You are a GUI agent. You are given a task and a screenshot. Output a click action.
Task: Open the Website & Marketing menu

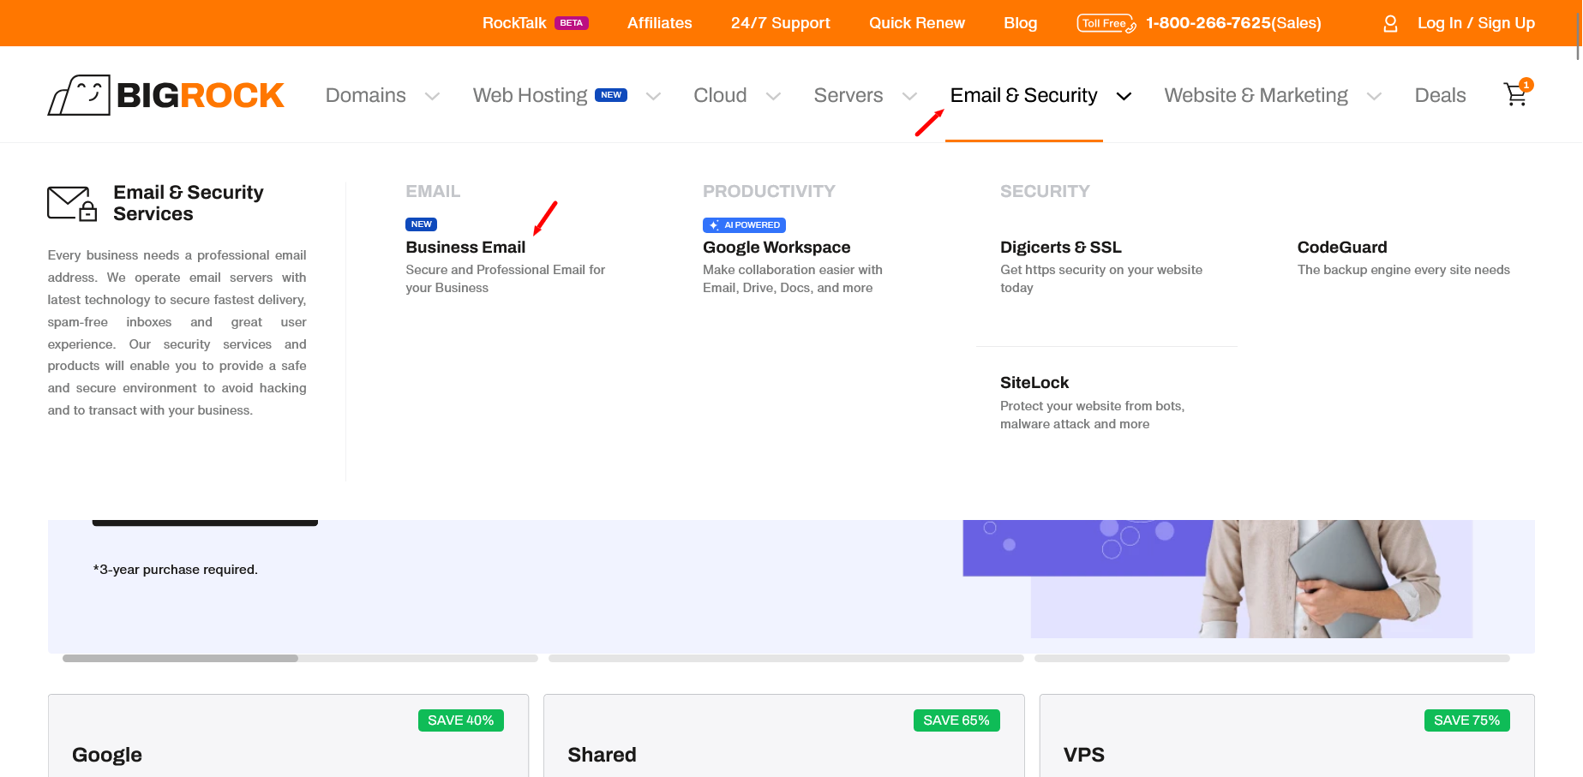click(1256, 95)
